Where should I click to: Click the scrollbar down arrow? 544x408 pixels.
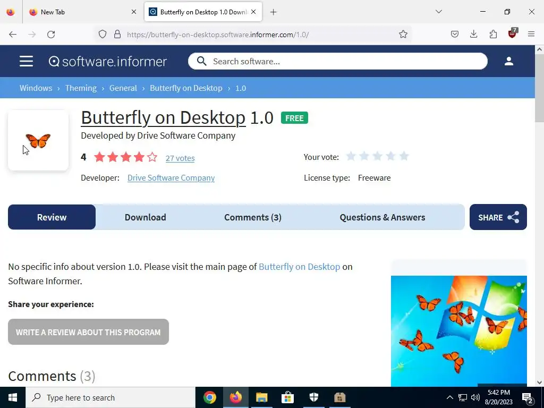[539, 382]
